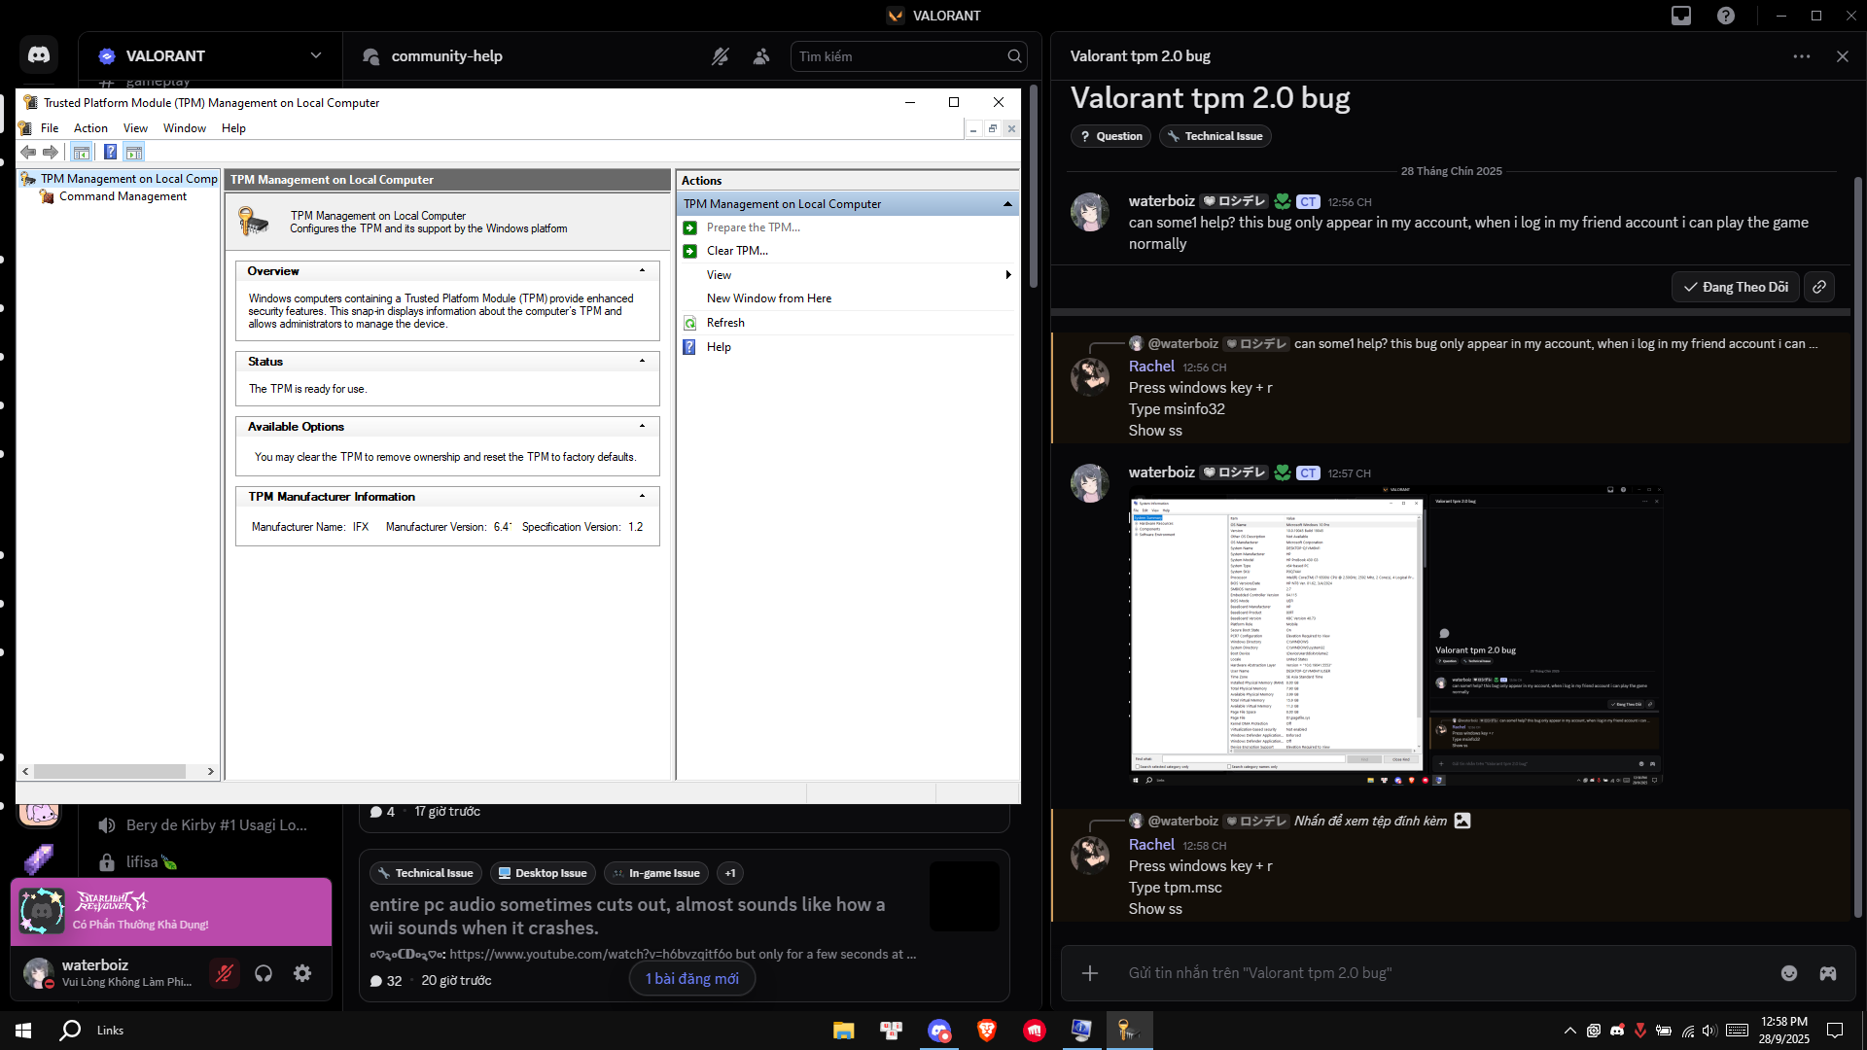Screen dimensions: 1867x1050
Task: Click the copy link icon beside Đang Theo Dõi
Action: 1819,287
